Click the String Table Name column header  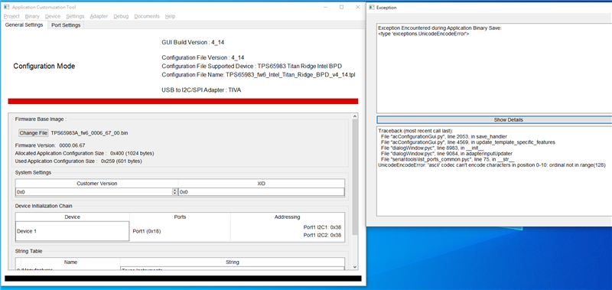tap(70, 262)
